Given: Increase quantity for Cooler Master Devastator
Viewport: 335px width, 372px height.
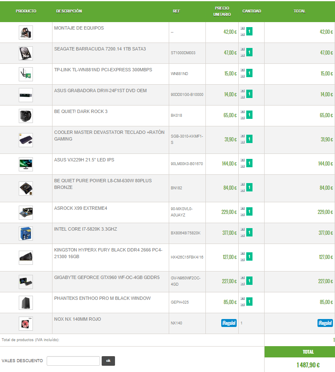Looking at the screenshot, I should (x=242, y=136).
